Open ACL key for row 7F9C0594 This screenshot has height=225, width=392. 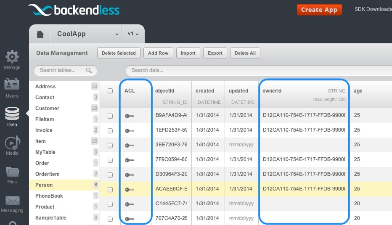click(x=130, y=160)
